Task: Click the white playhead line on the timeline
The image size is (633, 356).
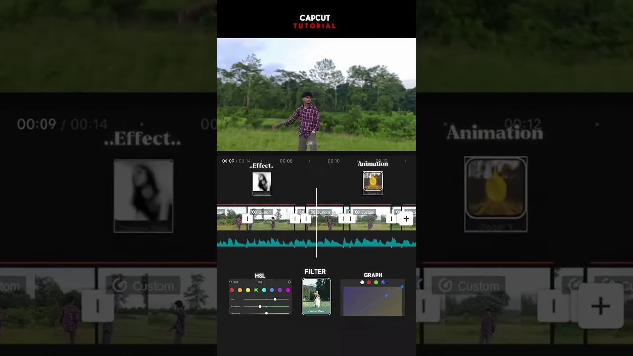Action: click(316, 222)
